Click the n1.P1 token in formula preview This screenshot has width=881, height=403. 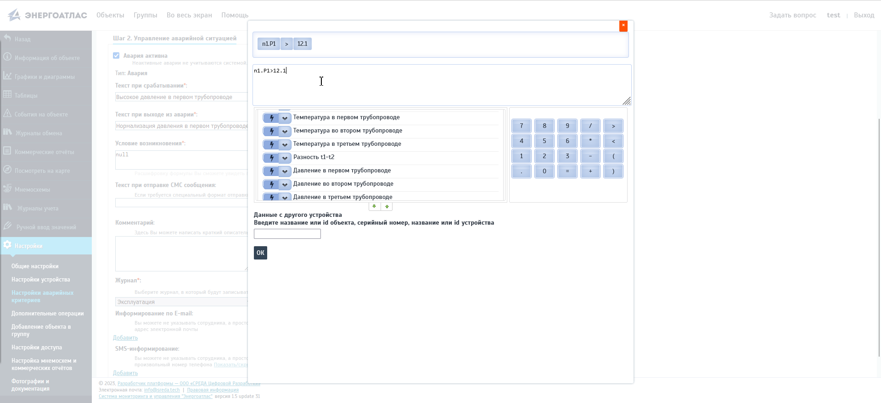tap(269, 44)
